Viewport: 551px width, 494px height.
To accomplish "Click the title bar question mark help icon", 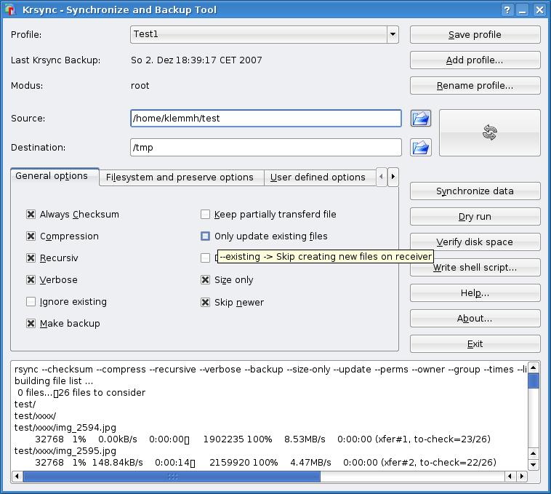I will tap(507, 10).
